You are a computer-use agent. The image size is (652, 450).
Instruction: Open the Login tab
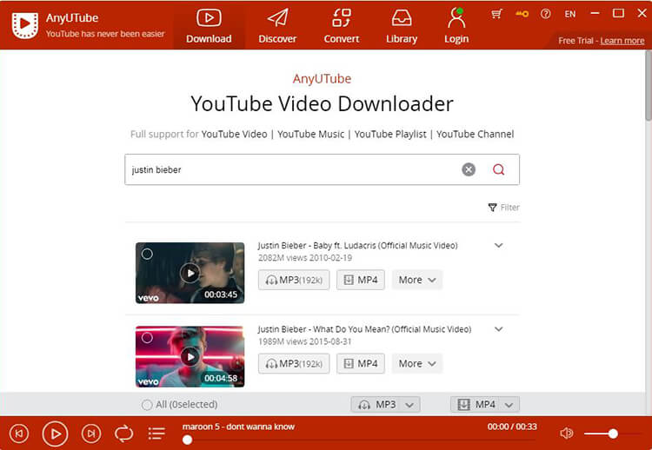(456, 26)
